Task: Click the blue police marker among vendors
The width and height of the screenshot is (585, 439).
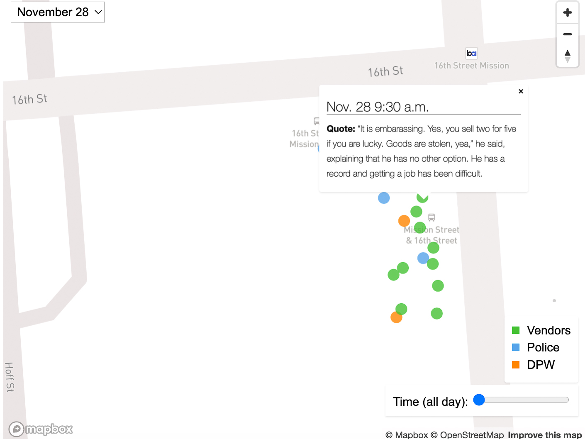Action: tap(422, 258)
